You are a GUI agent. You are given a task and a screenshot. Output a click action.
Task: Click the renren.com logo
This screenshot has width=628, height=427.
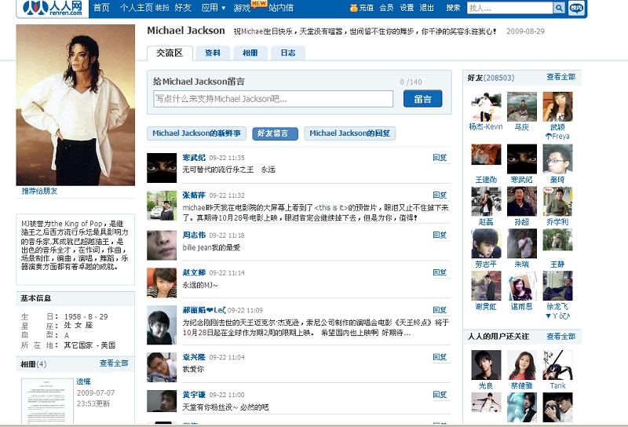[53, 8]
